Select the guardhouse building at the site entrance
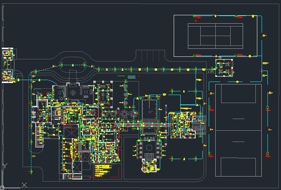281x190 pixels. [8, 65]
